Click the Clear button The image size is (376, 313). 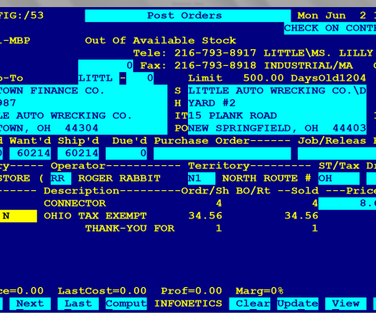click(250, 304)
